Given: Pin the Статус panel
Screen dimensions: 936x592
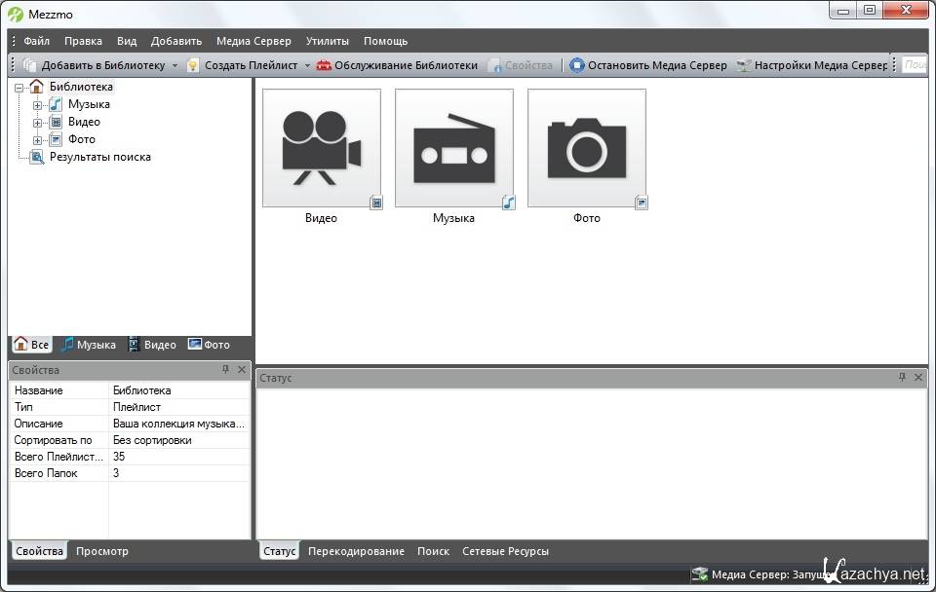Looking at the screenshot, I should (x=902, y=377).
